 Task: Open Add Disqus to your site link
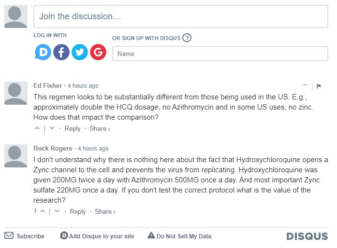point(97,236)
